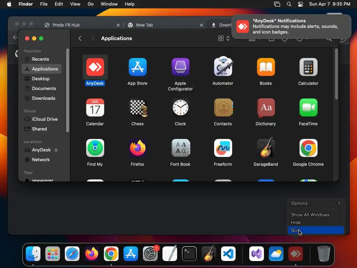Select the FaceTime app icon
The width and height of the screenshot is (357, 268).
point(308,107)
